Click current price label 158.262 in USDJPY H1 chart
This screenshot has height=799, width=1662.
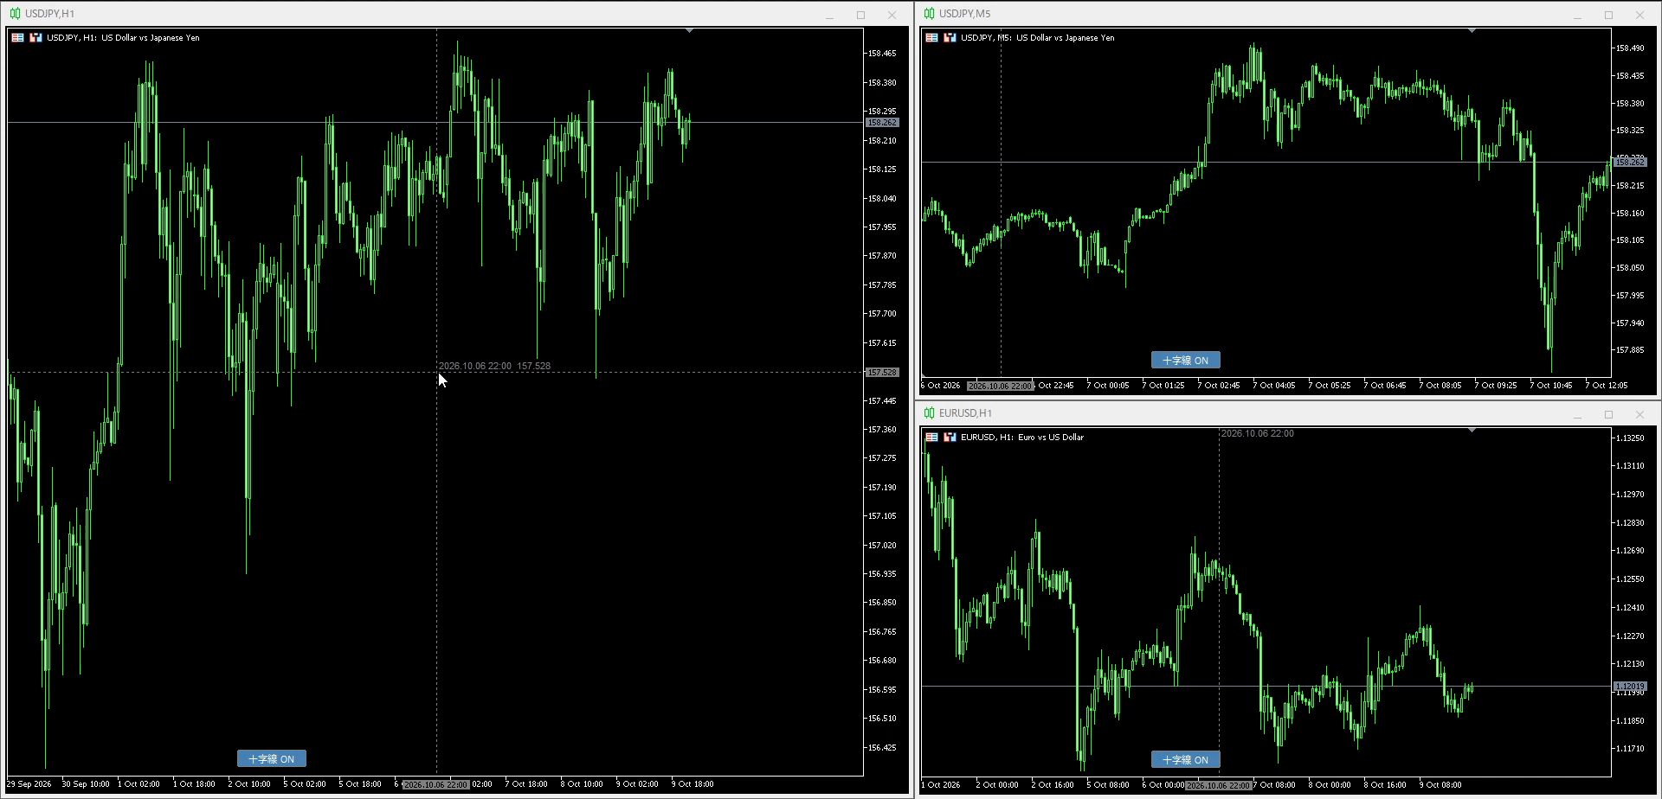[882, 123]
